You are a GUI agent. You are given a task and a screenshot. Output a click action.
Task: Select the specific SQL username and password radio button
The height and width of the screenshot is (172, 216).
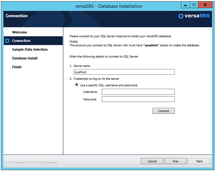[76, 85]
